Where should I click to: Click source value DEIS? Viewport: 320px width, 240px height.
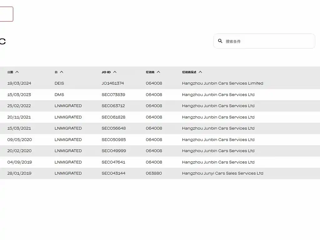point(59,83)
